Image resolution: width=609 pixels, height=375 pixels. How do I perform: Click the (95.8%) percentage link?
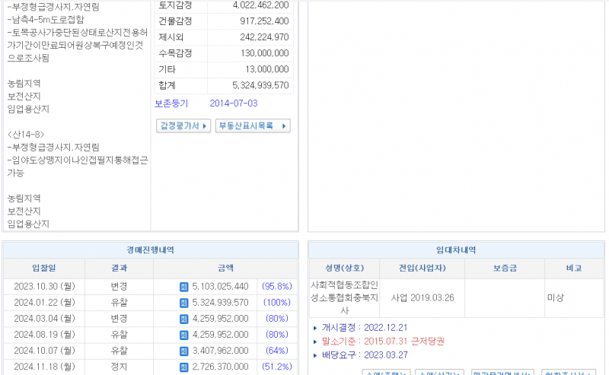(277, 287)
